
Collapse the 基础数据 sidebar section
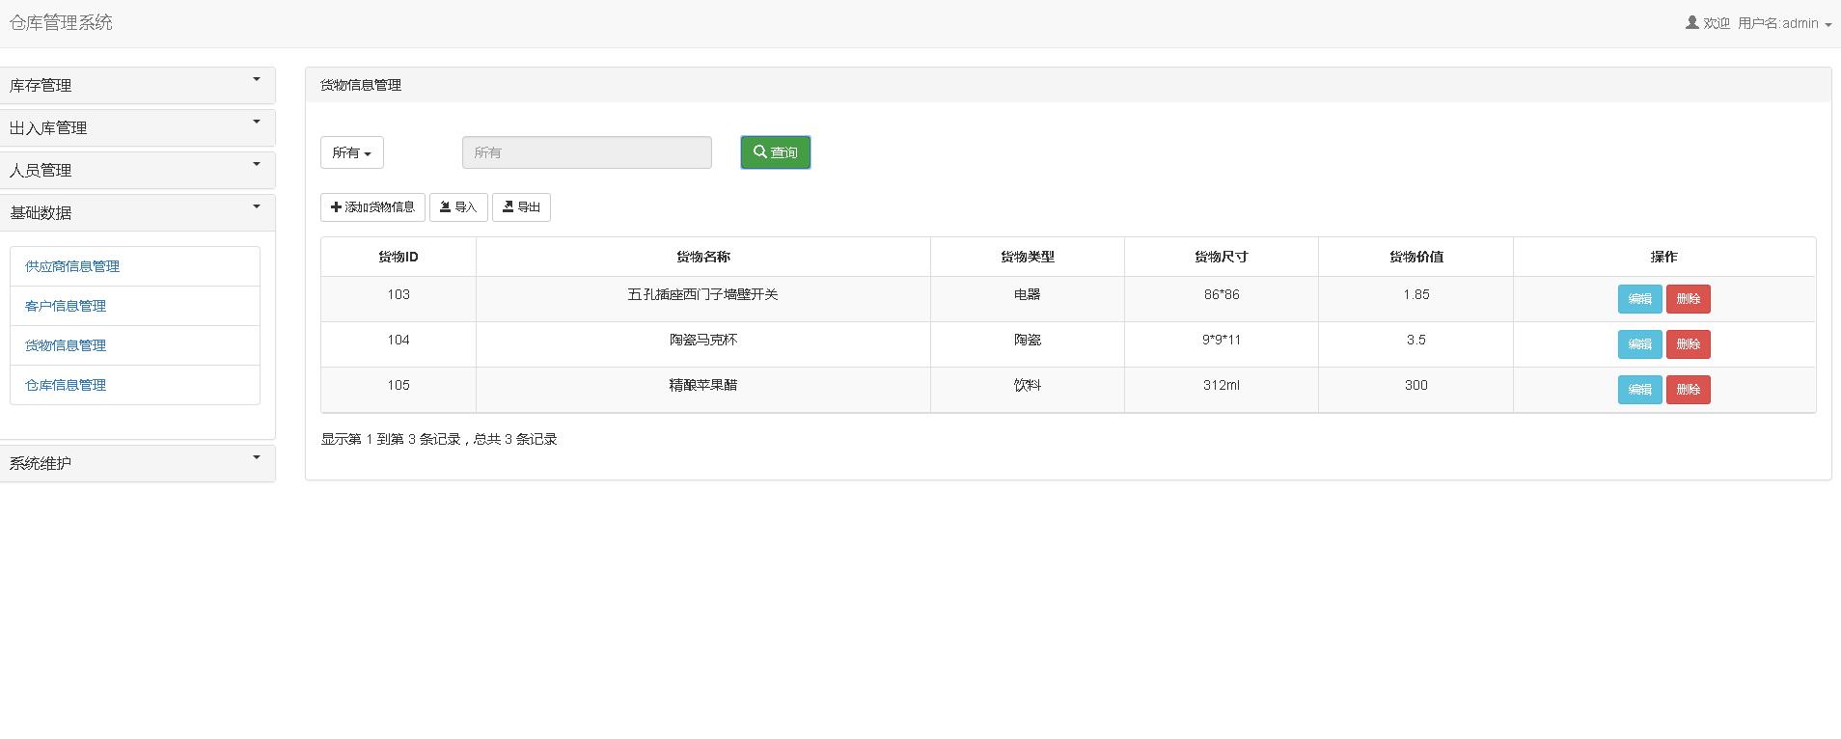(136, 212)
